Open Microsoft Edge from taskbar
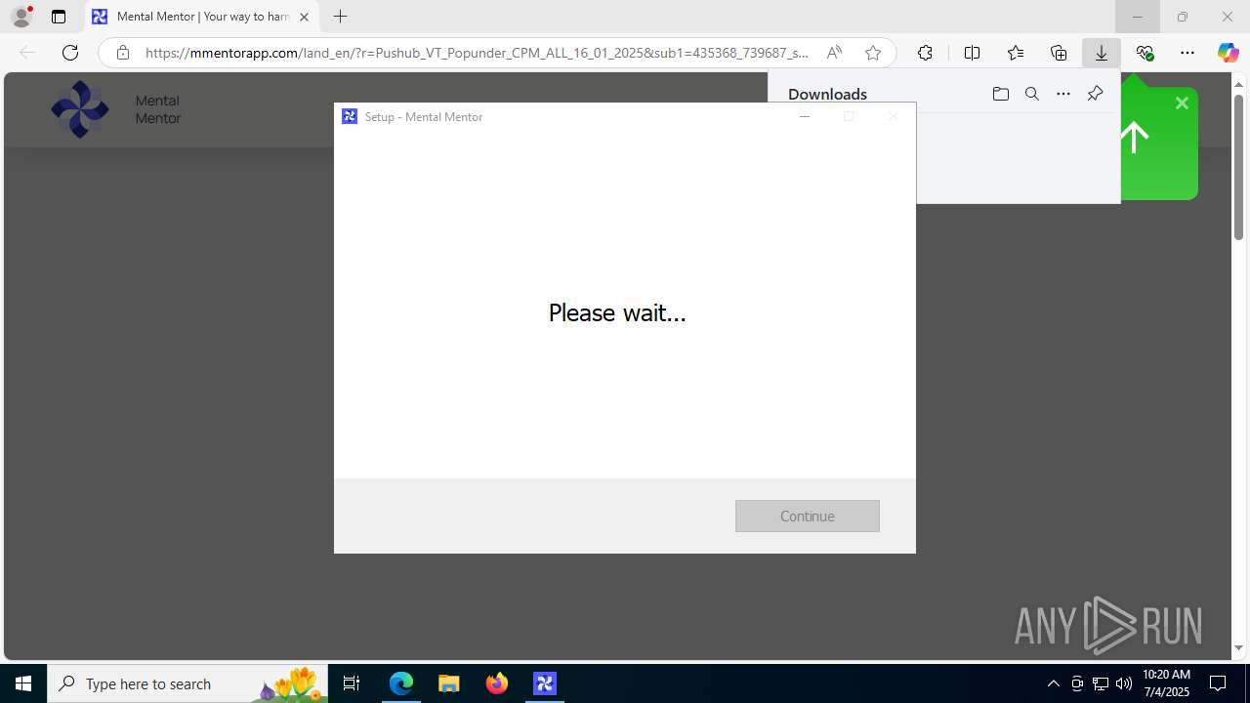 401,683
